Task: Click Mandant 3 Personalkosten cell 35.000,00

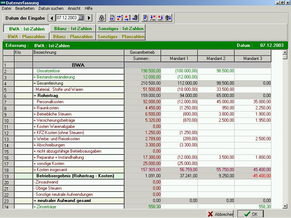Action: tap(253, 102)
